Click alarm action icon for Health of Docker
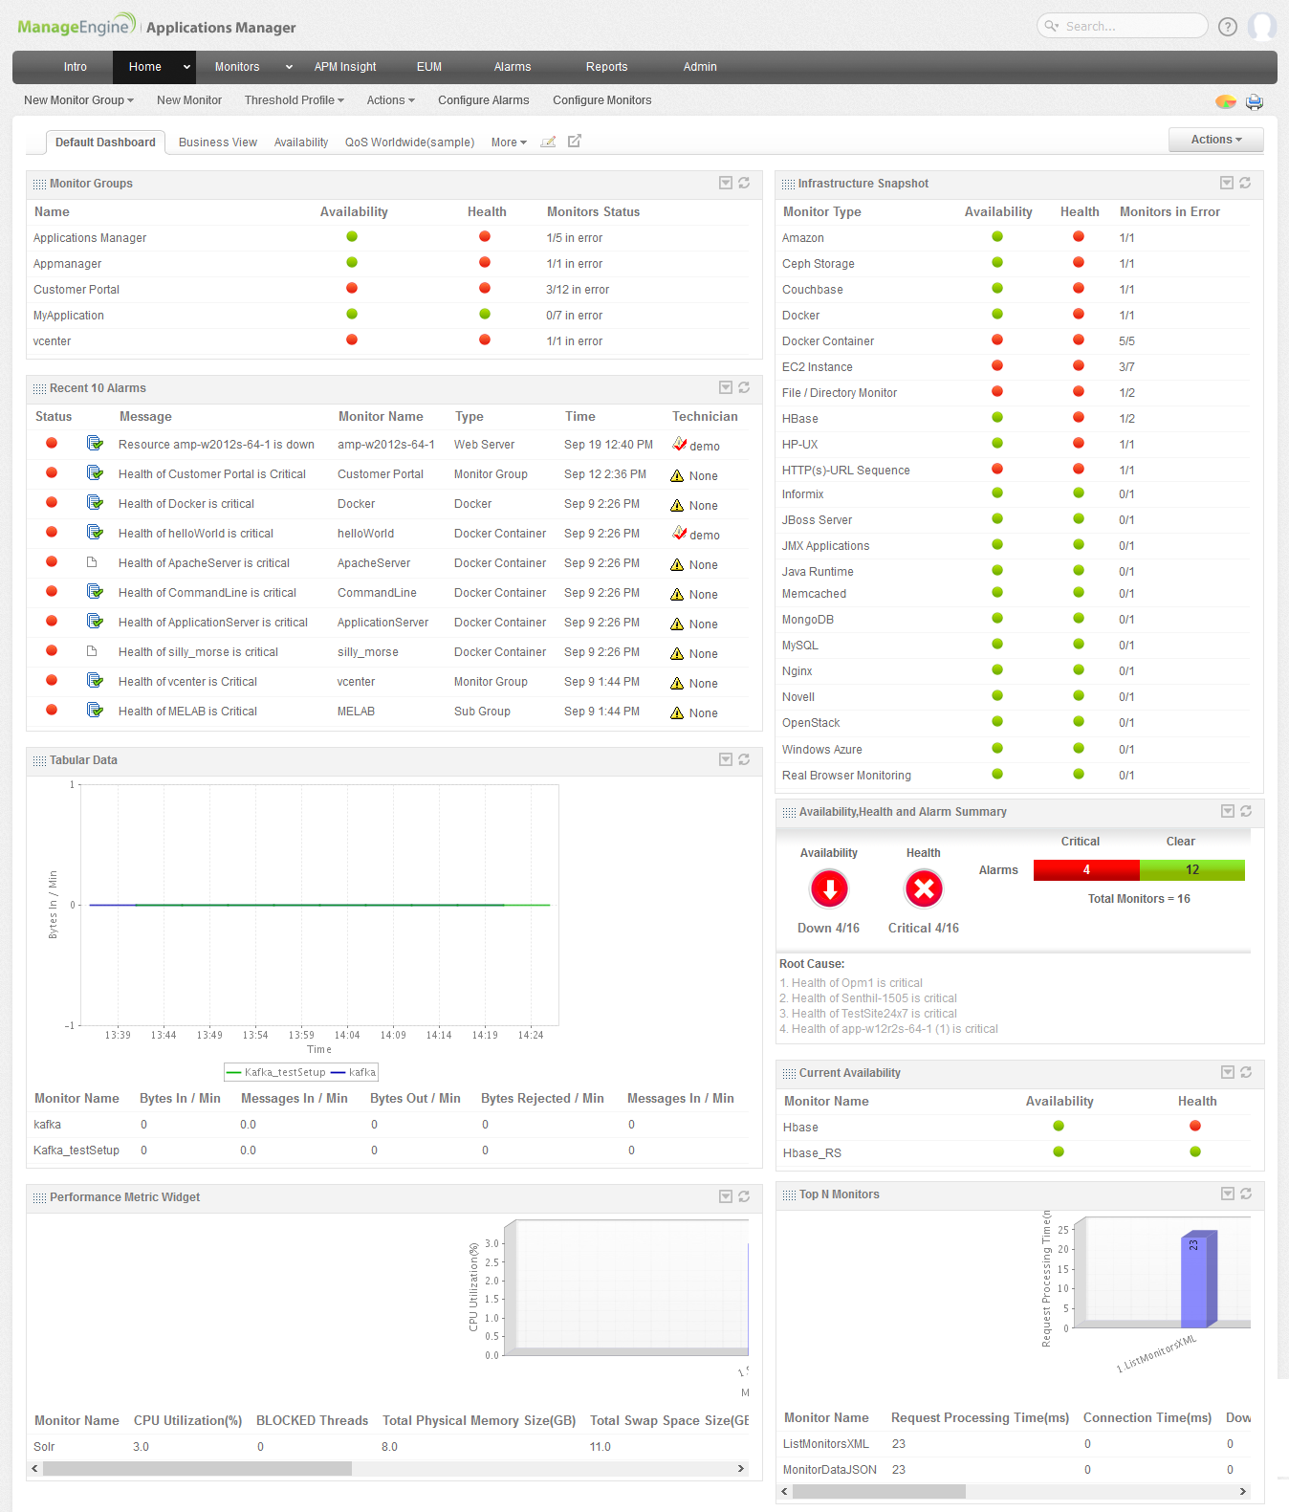 pyautogui.click(x=95, y=502)
